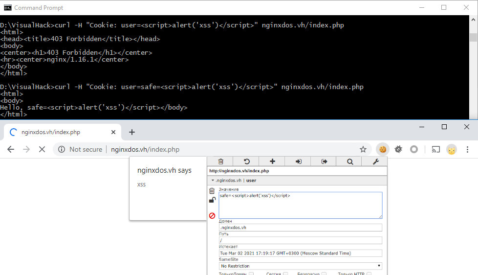This screenshot has height=275, width=478.
Task: Collapse the .nginxdos.vh user cookie row
Action: pos(213,181)
